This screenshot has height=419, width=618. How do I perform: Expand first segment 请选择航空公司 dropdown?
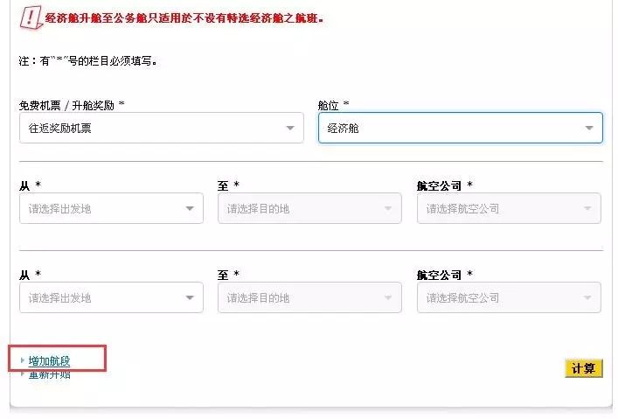pyautogui.click(x=509, y=208)
